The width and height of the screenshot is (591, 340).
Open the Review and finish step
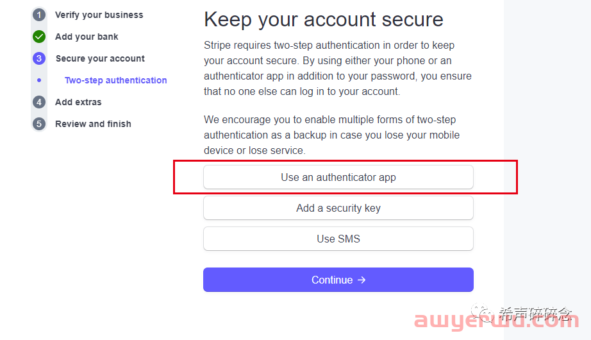point(93,124)
